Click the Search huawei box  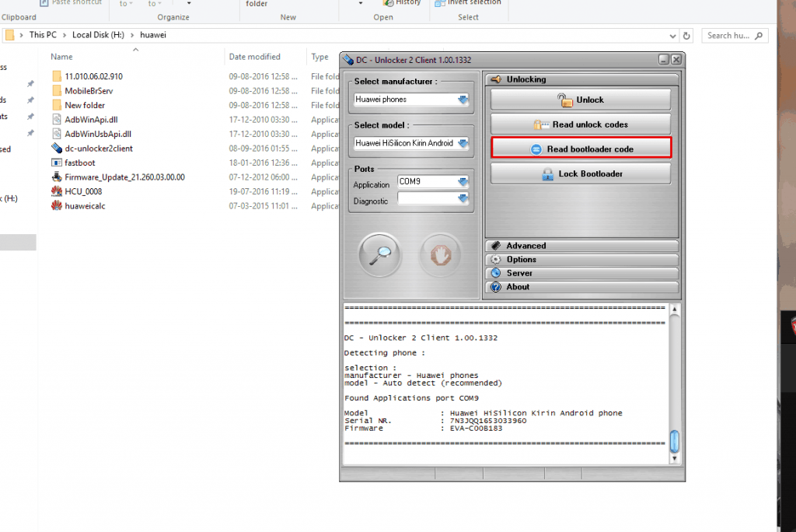click(x=735, y=36)
